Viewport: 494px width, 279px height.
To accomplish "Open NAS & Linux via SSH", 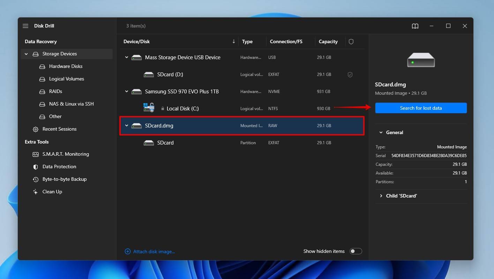I will click(x=71, y=104).
